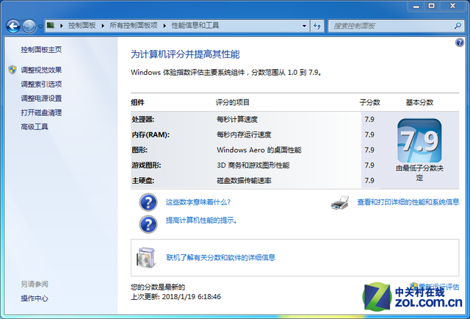This screenshot has height=319, width=470.
Task: Open 调整索引选项
Action: (x=41, y=85)
